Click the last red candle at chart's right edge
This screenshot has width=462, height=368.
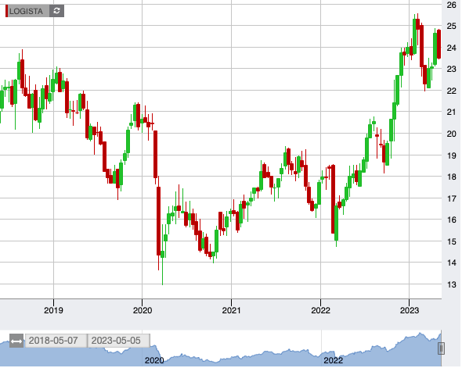click(x=439, y=44)
